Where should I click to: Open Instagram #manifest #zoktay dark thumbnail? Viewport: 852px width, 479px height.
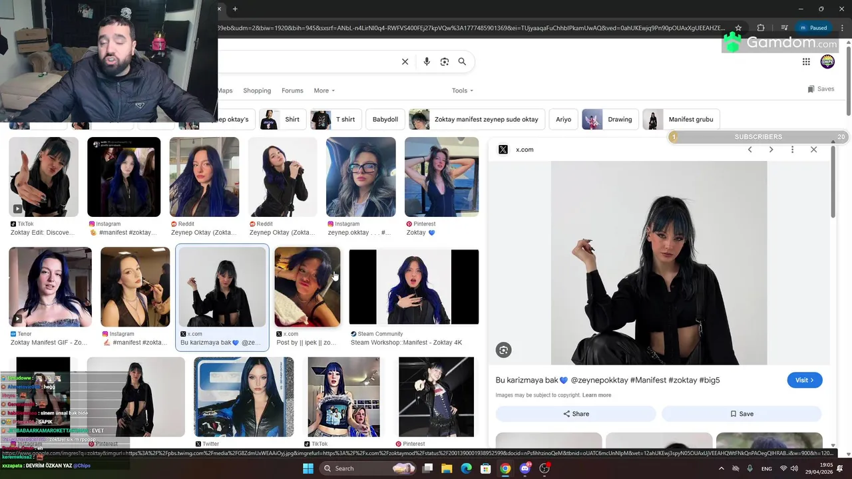click(x=124, y=177)
